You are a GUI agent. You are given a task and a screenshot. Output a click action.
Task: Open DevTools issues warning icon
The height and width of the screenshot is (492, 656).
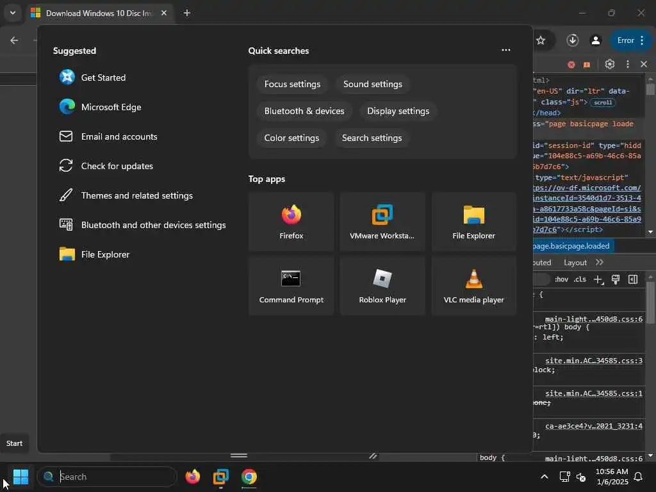click(587, 65)
